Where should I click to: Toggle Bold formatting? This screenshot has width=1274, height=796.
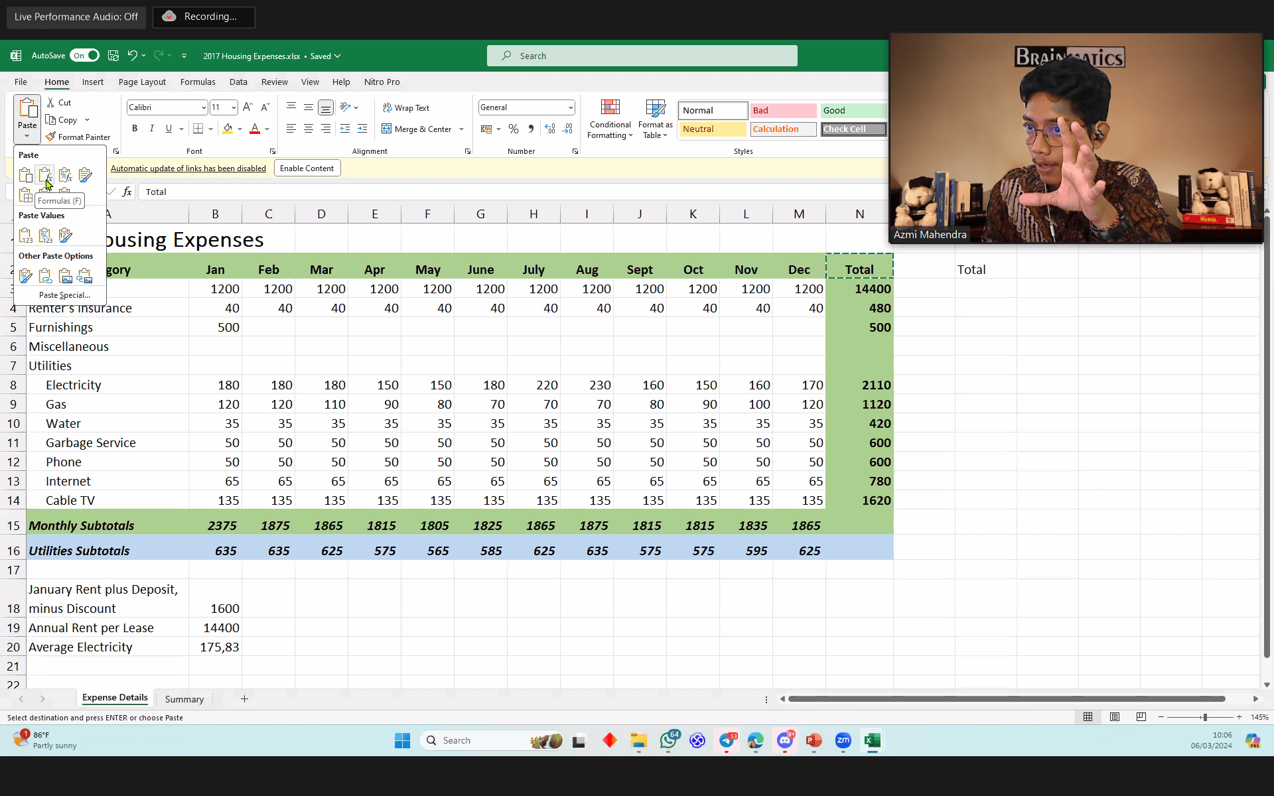[135, 129]
